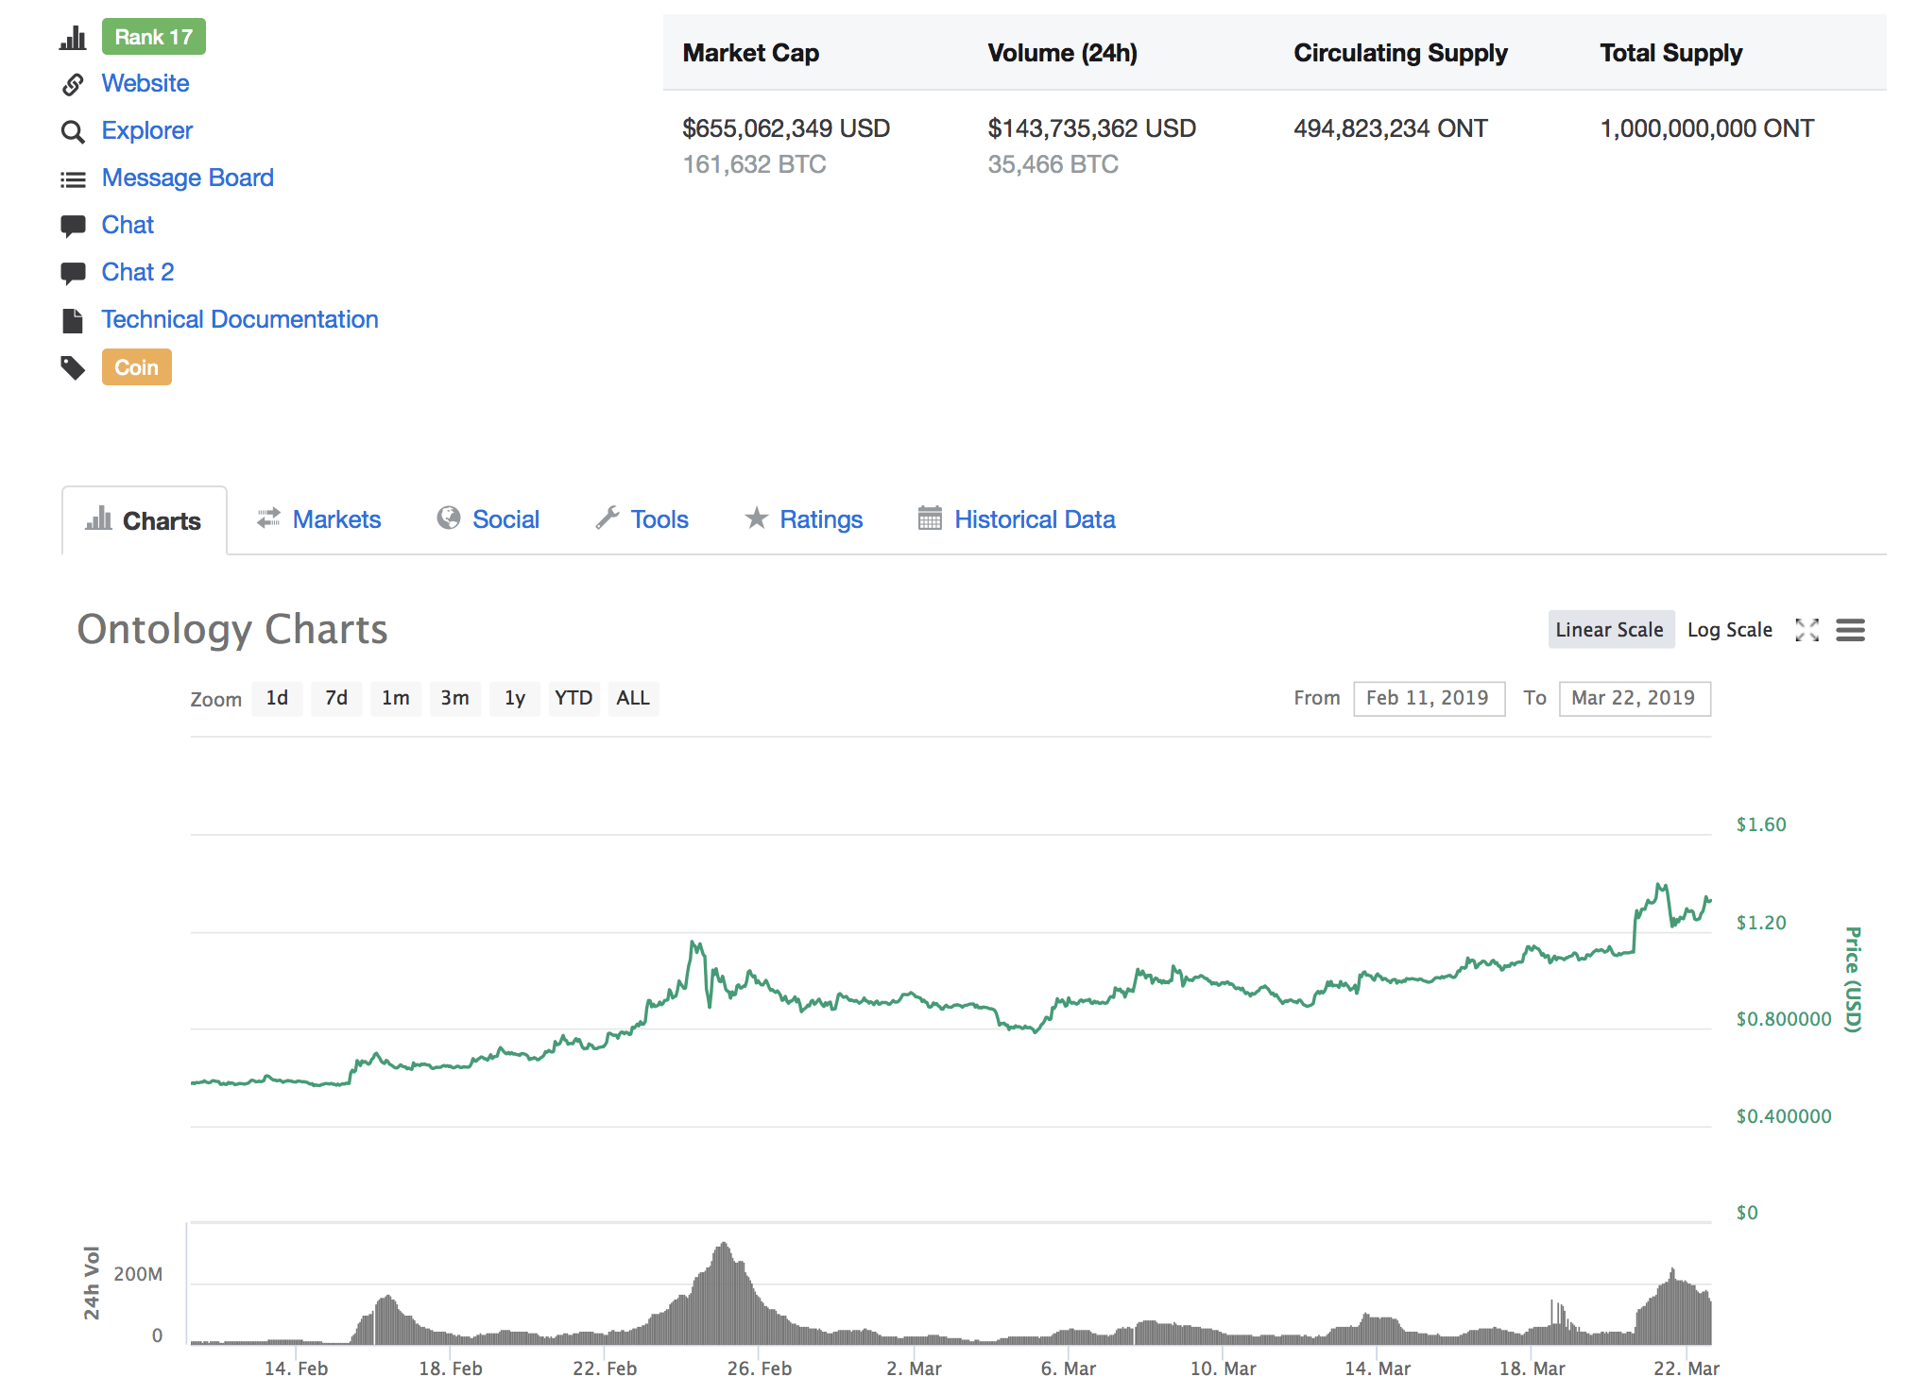Click the green Rank 17 badge

(x=154, y=37)
